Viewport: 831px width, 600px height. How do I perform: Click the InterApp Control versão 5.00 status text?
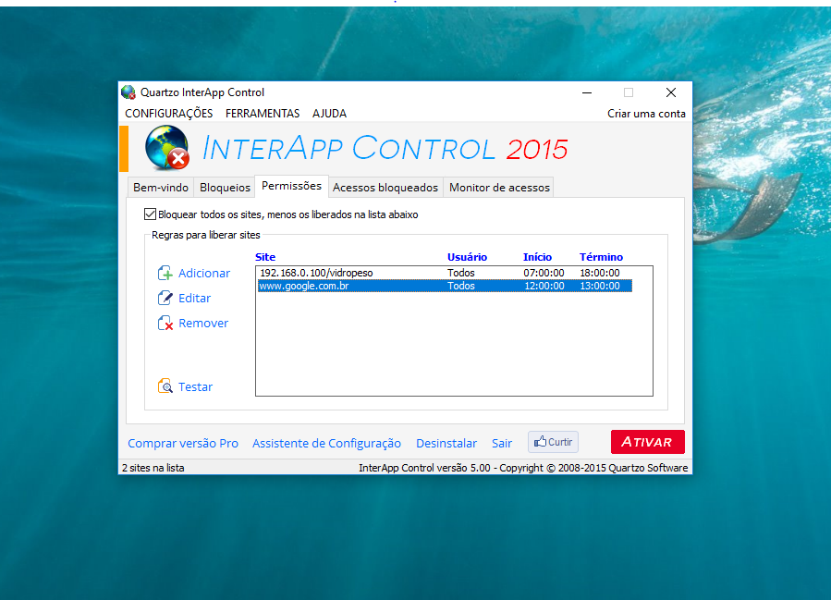click(523, 468)
